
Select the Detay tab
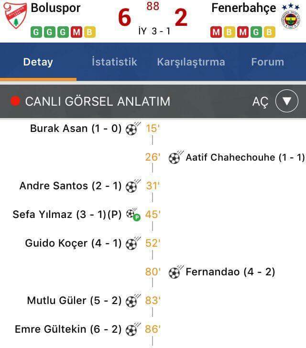38,62
